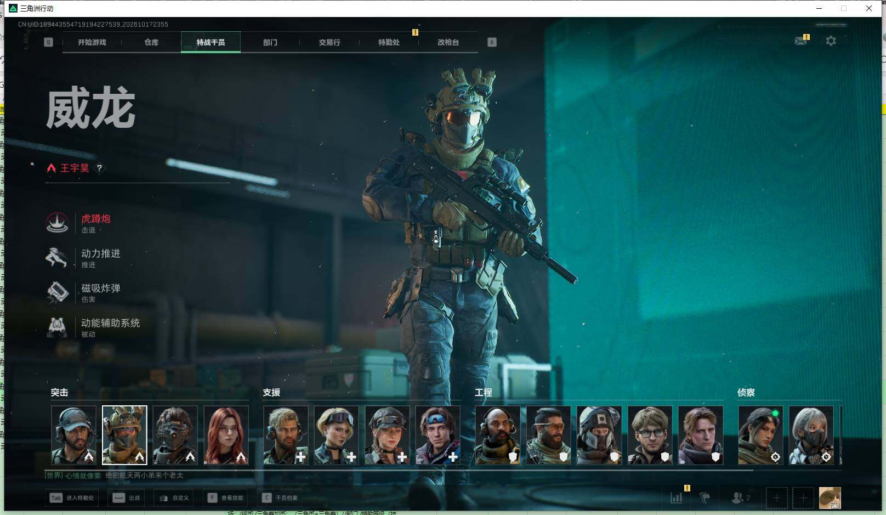Choose the 工程 operator with orange glasses
886x515 pixels.
548,435
